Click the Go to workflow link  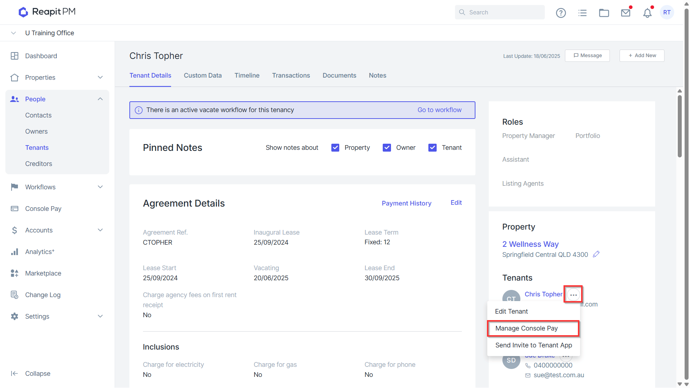click(x=439, y=110)
